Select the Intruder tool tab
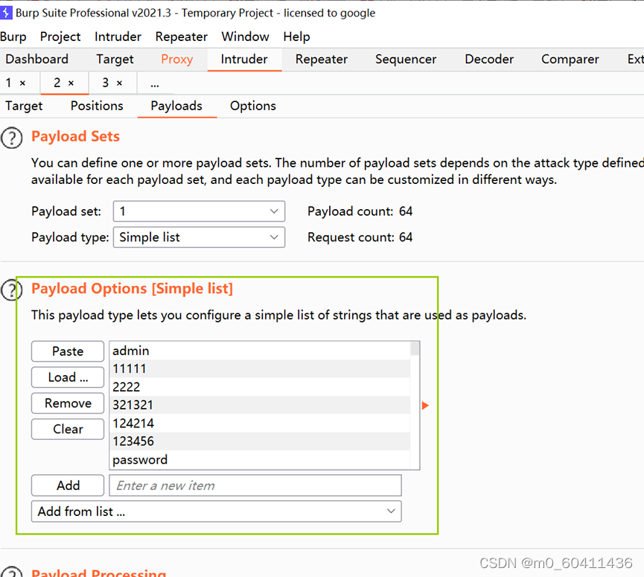This screenshot has height=577, width=644. (244, 59)
